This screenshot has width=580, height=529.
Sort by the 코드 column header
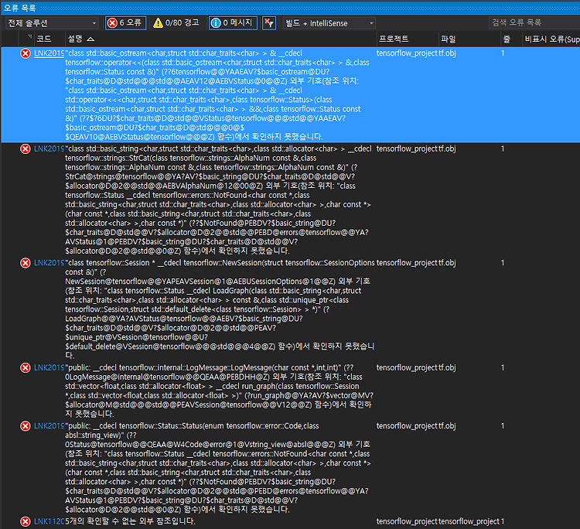click(43, 39)
